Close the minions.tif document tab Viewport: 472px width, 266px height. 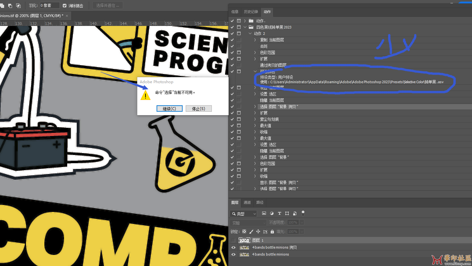[x=67, y=15]
